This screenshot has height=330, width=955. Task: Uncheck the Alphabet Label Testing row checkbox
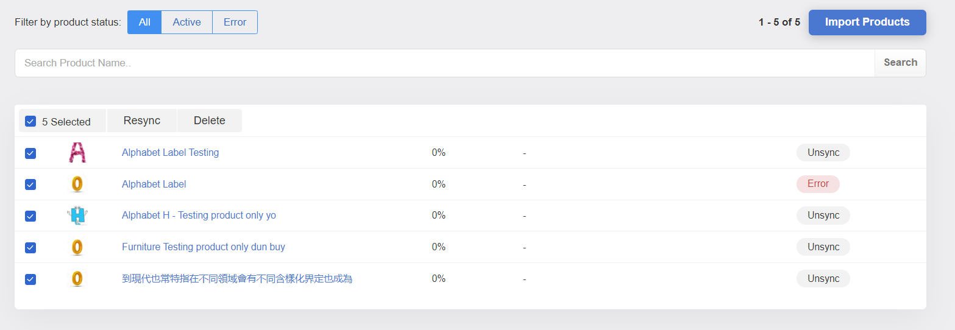[x=30, y=153]
